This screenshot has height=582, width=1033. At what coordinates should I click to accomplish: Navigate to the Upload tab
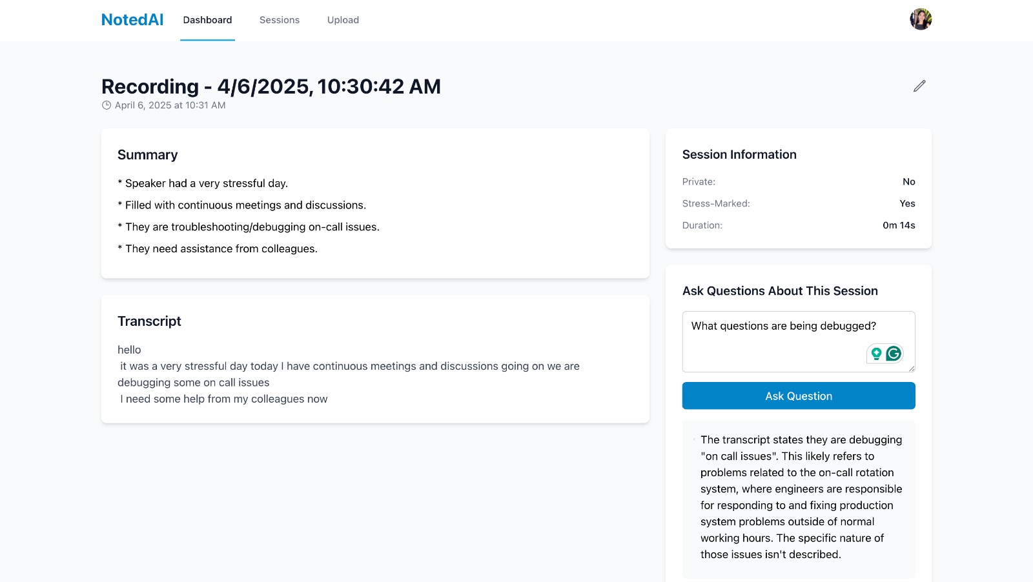coord(343,20)
